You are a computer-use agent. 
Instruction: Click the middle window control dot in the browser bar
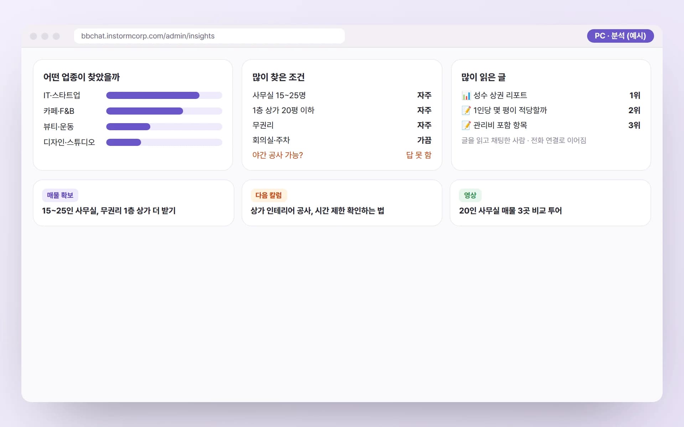coord(45,36)
